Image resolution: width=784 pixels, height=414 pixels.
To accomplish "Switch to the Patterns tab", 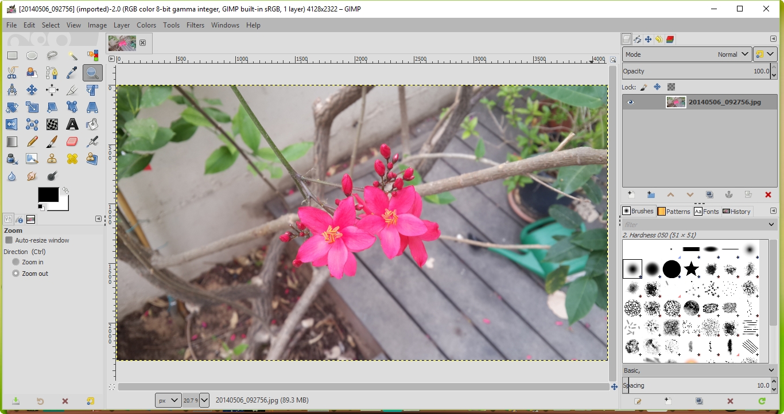I will point(674,211).
